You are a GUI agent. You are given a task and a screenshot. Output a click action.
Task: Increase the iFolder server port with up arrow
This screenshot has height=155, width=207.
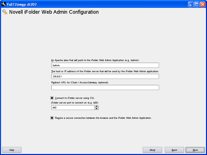click(97, 106)
